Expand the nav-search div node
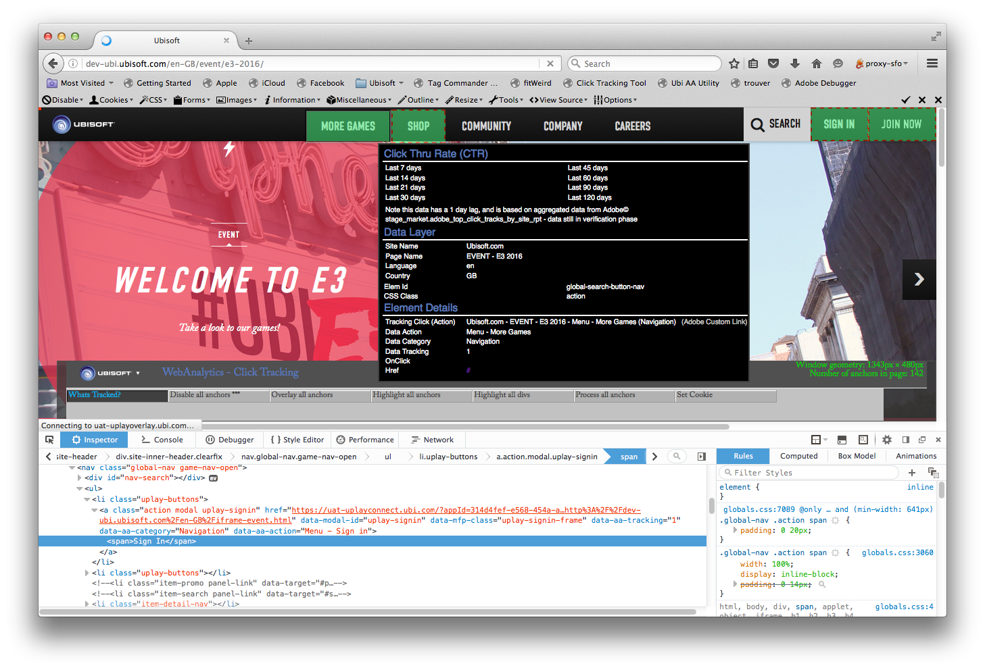 coord(80,478)
